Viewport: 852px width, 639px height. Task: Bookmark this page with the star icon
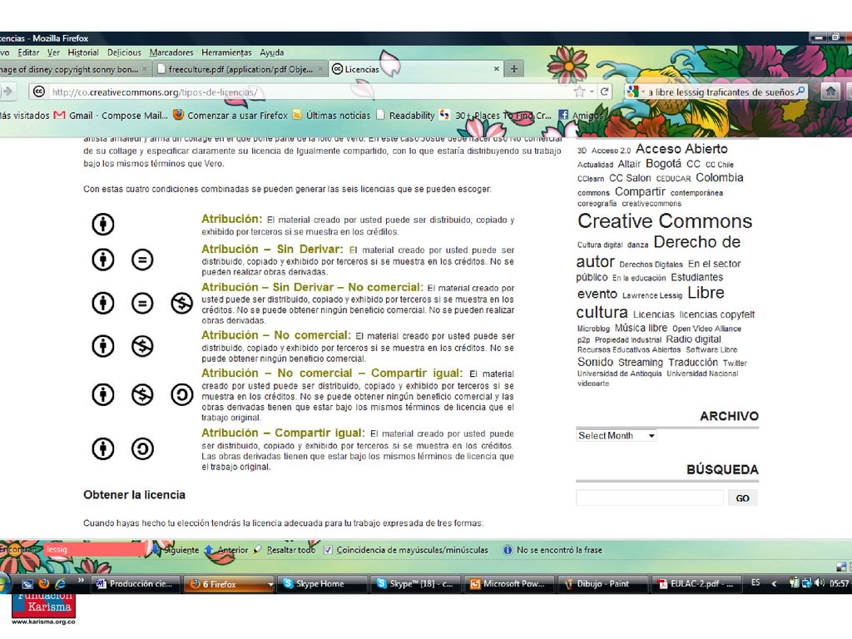pos(580,92)
